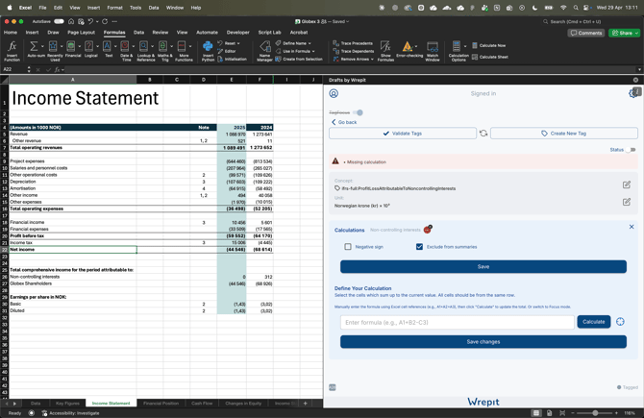Image resolution: width=644 pixels, height=418 pixels.
Task: Click the redo icon in title bar
Action: click(x=105, y=21)
